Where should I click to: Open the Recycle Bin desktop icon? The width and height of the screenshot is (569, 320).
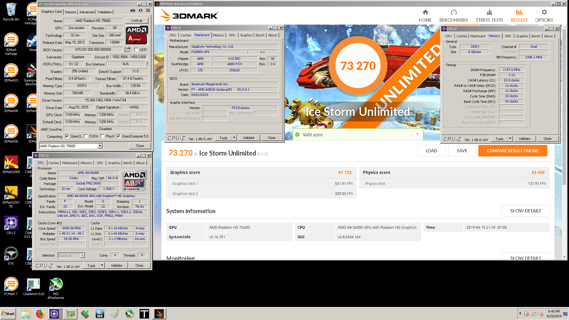pos(11,12)
